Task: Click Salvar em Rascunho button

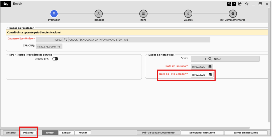Action: click(245, 132)
